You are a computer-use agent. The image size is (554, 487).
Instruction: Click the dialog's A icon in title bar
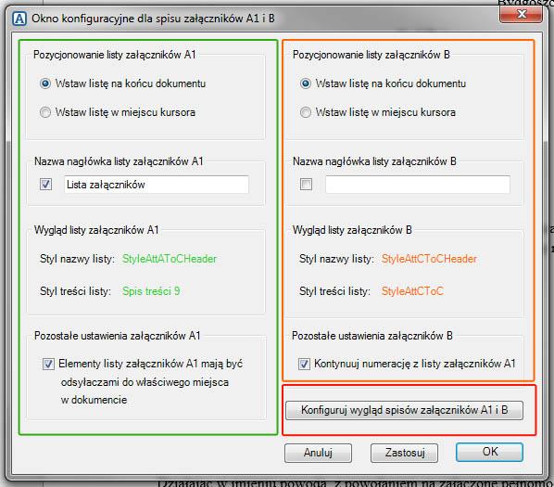click(x=19, y=19)
